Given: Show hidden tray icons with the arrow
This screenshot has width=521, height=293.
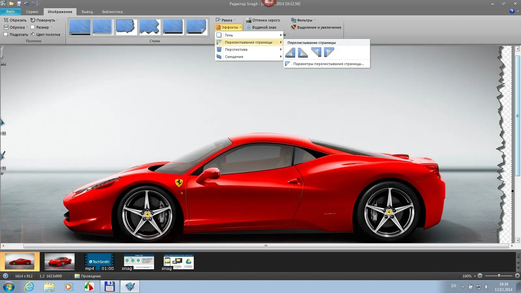Looking at the screenshot, I should pyautogui.click(x=463, y=287).
